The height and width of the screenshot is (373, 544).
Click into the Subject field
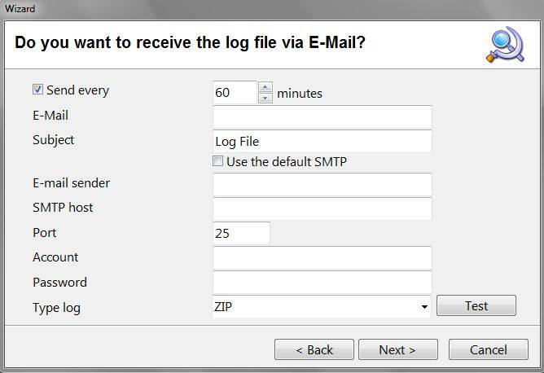[322, 141]
